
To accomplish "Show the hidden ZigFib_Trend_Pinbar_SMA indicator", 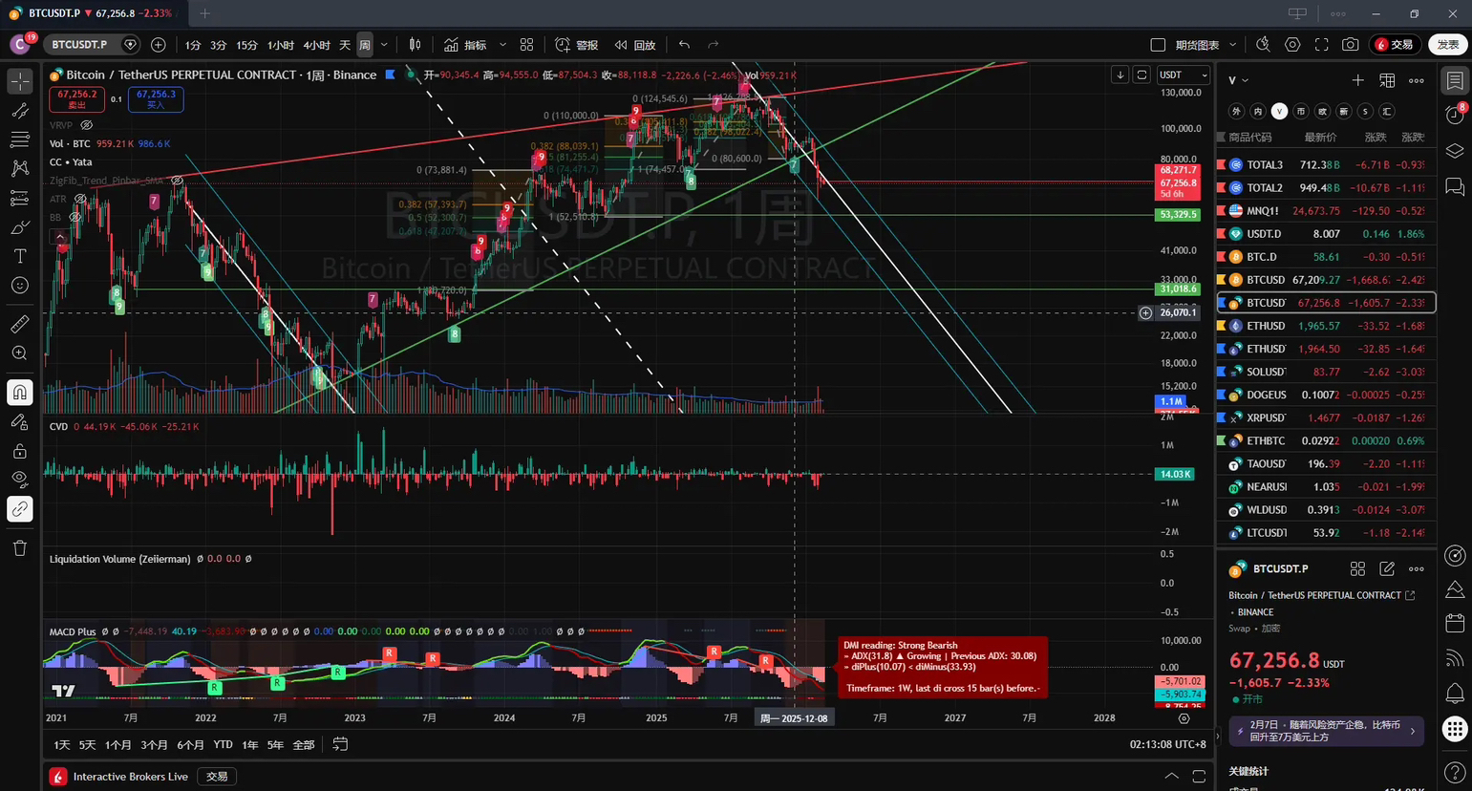I will pos(177,180).
